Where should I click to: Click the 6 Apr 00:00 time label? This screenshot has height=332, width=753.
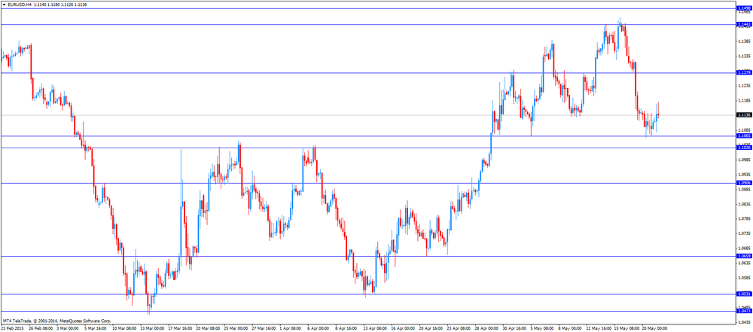tap(317, 329)
